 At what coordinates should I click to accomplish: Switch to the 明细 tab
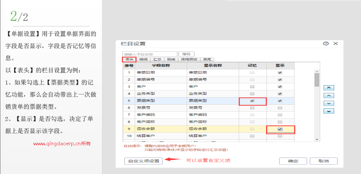(x=143, y=59)
